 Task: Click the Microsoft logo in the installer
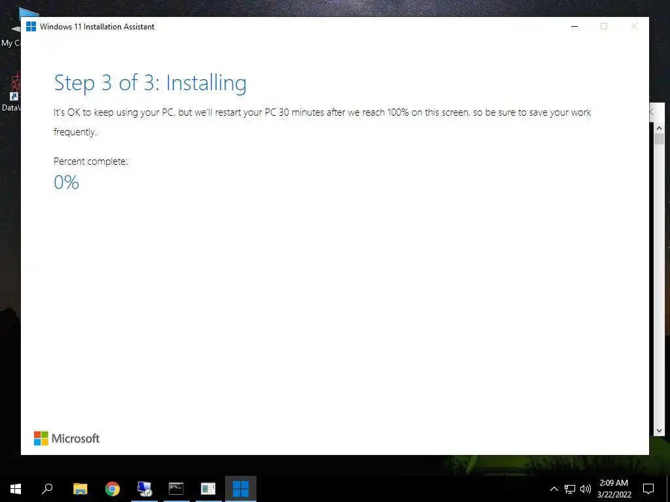[67, 439]
